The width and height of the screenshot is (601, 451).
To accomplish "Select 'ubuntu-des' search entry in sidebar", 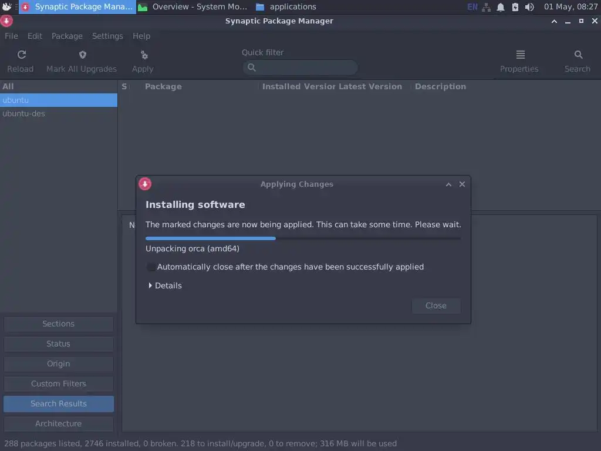I will coord(59,113).
